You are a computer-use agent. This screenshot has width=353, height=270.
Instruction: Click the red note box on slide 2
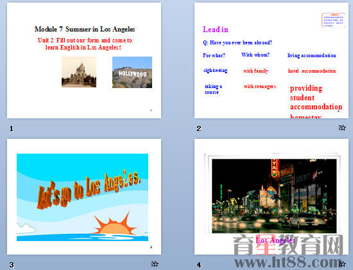[x=333, y=21]
